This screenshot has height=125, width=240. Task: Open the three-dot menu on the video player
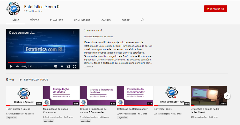tap(73, 33)
